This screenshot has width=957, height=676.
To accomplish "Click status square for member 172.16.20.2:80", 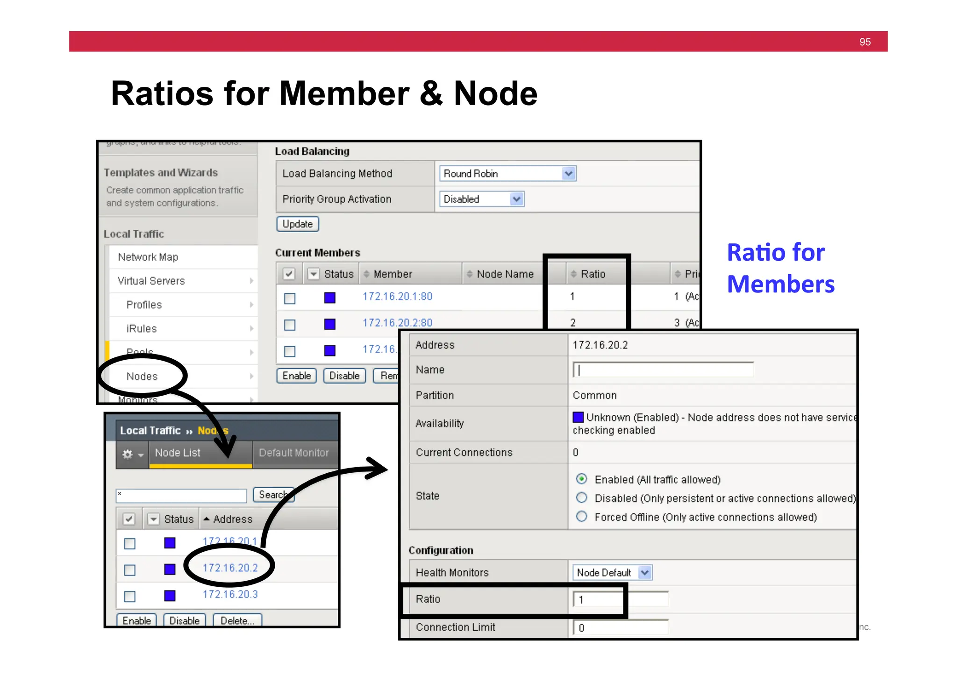I will click(x=330, y=324).
